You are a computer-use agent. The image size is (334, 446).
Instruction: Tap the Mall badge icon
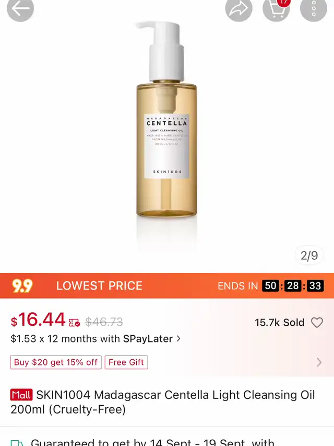coord(21,395)
